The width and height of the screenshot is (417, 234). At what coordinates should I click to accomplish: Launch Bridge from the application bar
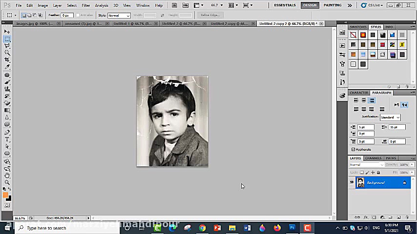(174, 5)
